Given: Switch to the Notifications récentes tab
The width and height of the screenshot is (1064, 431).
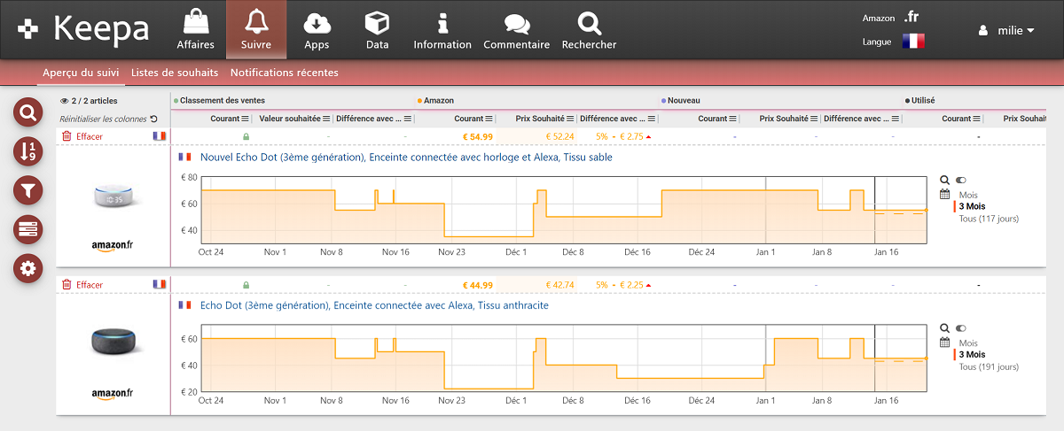Looking at the screenshot, I should tap(284, 73).
